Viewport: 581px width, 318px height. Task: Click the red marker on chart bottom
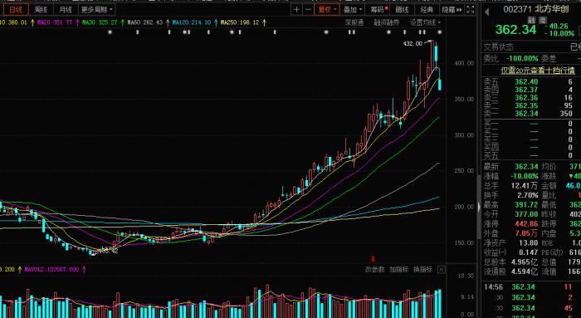pyautogui.click(x=373, y=259)
